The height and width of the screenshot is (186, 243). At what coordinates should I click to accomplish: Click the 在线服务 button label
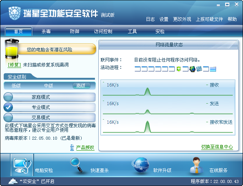point(218,170)
